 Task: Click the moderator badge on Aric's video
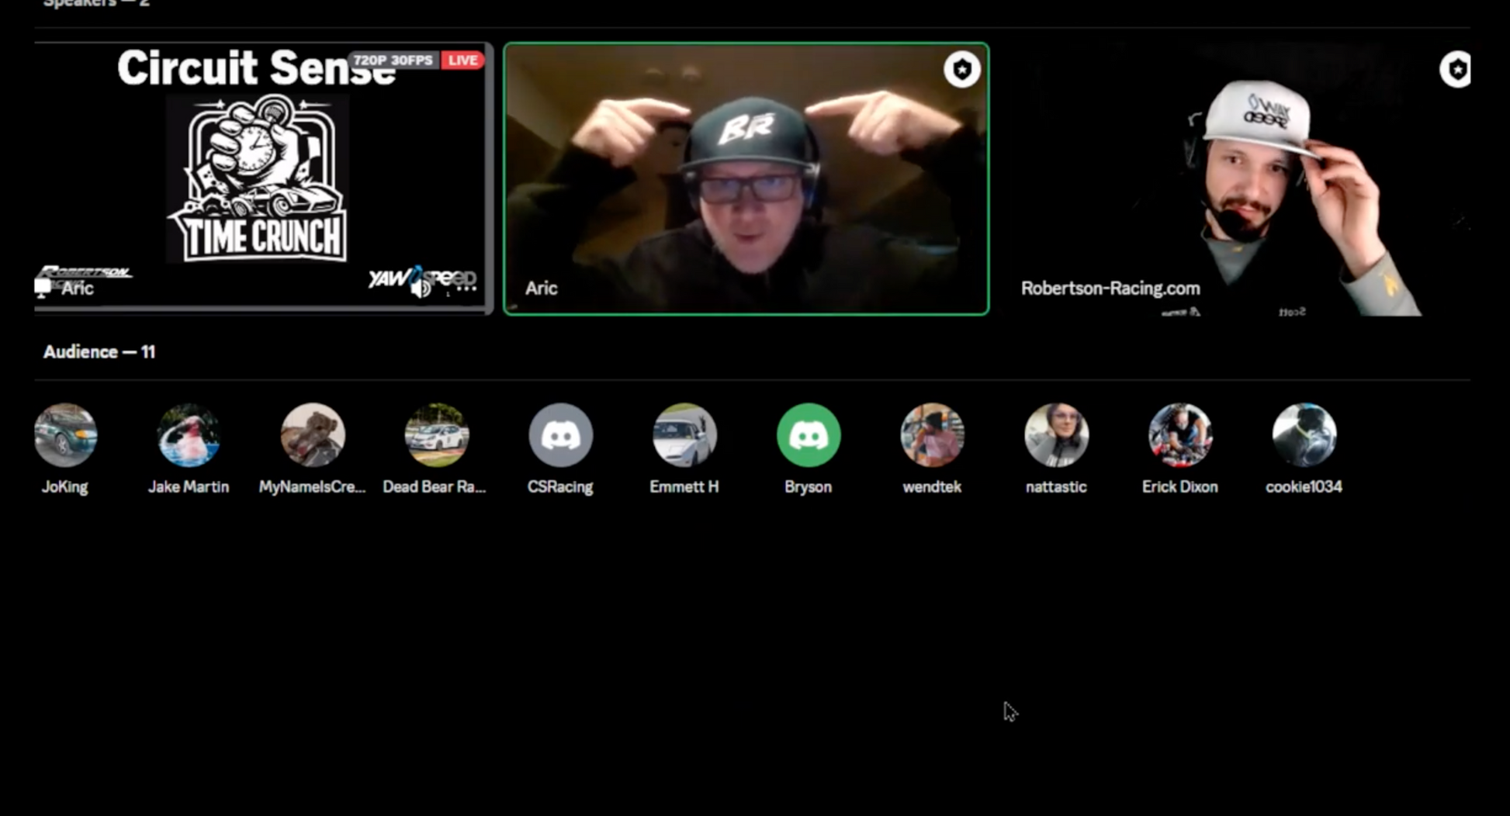pos(961,70)
